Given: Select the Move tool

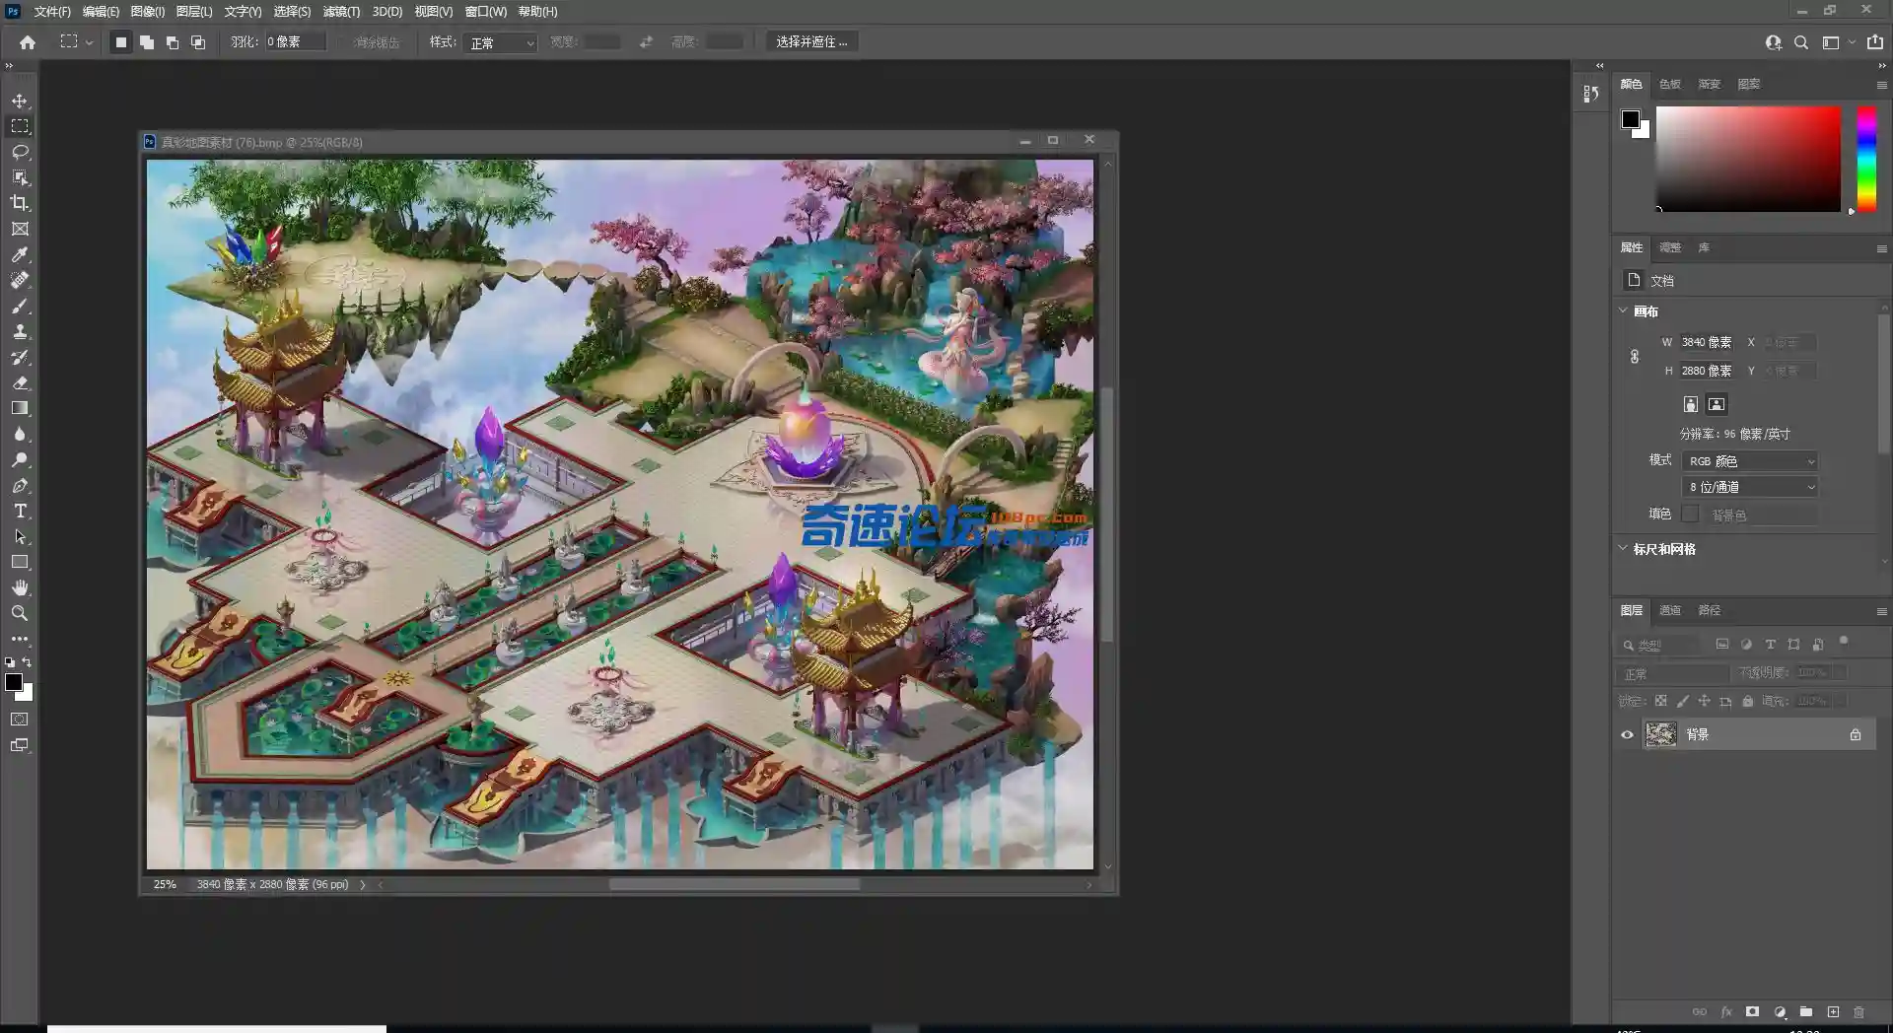Looking at the screenshot, I should point(20,101).
